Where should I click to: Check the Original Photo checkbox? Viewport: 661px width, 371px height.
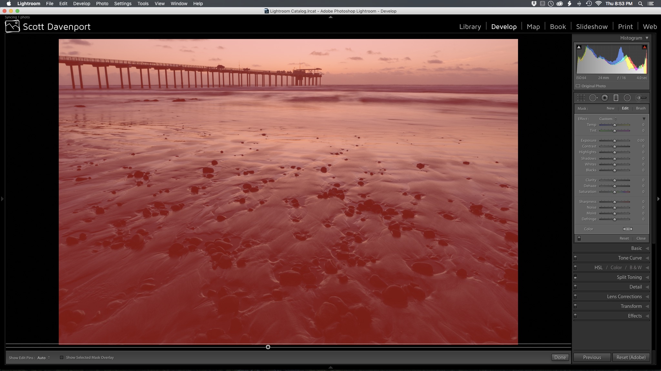pyautogui.click(x=578, y=86)
